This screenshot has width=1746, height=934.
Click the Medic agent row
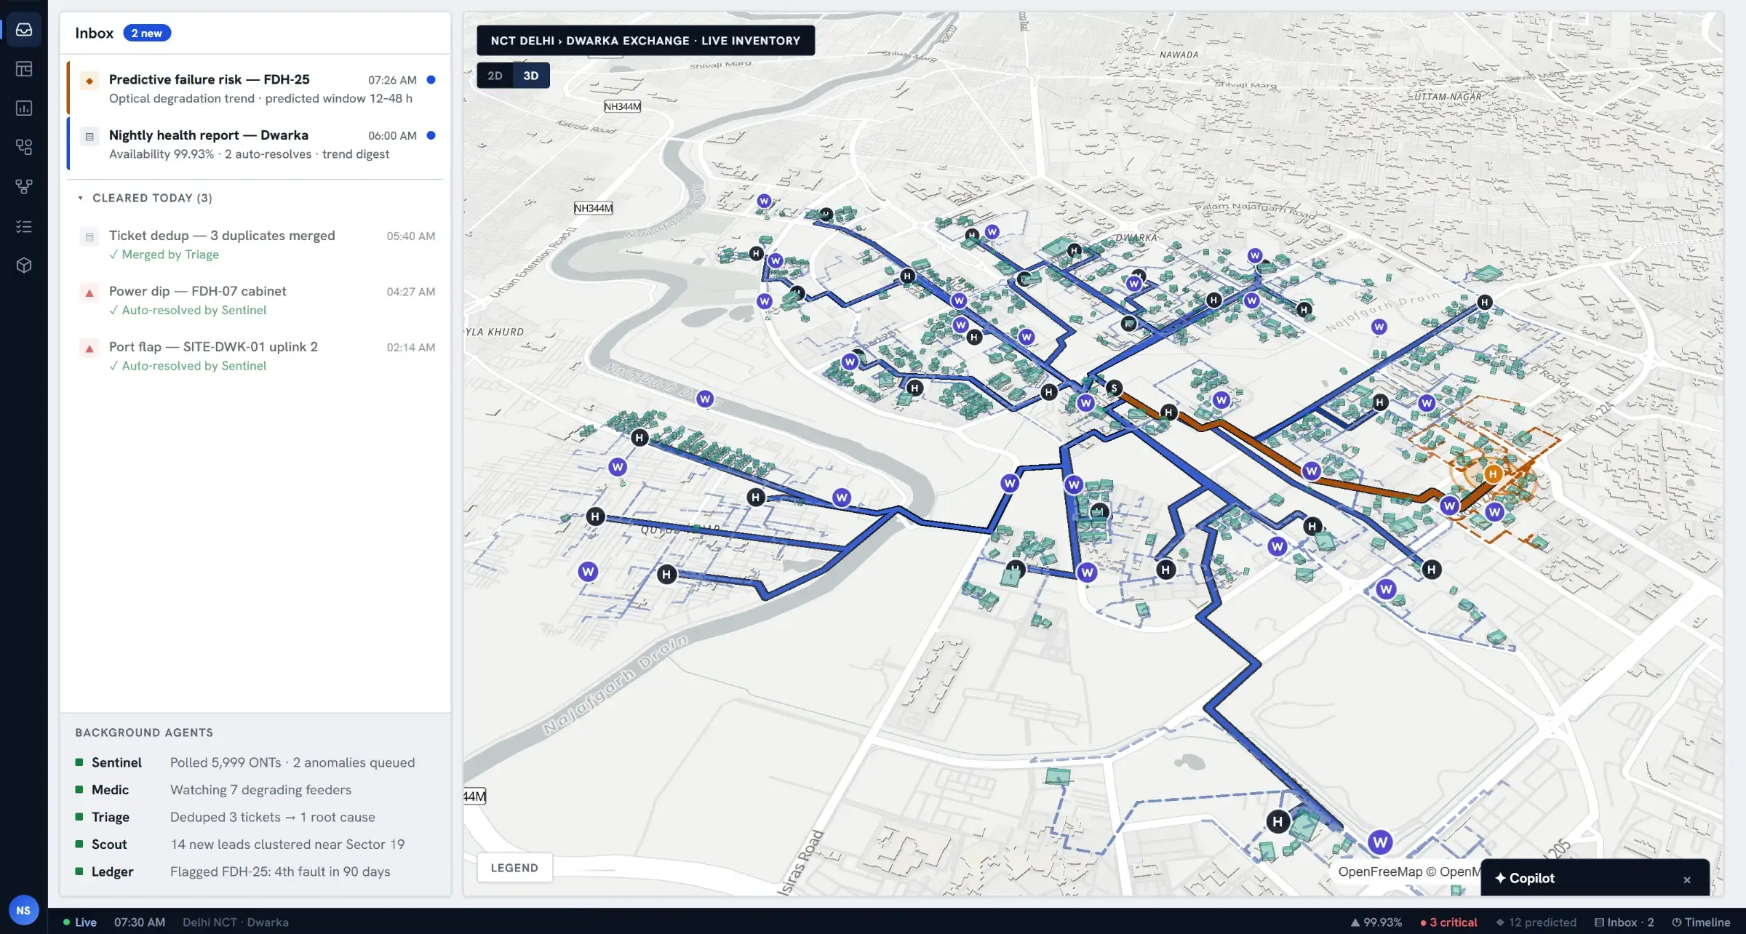tap(255, 789)
